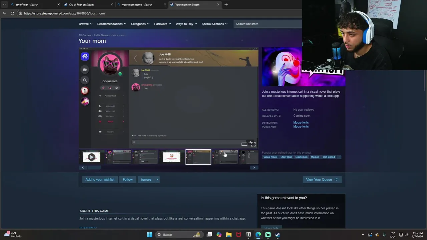Select the clown logo screenshot thumbnail
This screenshot has height=240, width=427.
coord(171,157)
